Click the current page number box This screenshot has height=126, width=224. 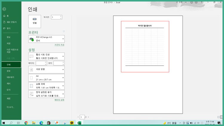pyautogui.click(x=82, y=117)
